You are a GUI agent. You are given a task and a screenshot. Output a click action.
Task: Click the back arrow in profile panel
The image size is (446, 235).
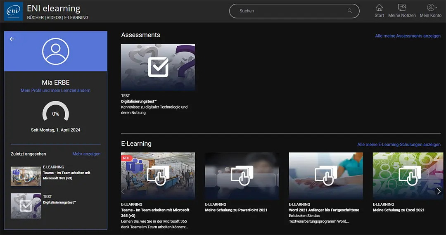pos(12,39)
